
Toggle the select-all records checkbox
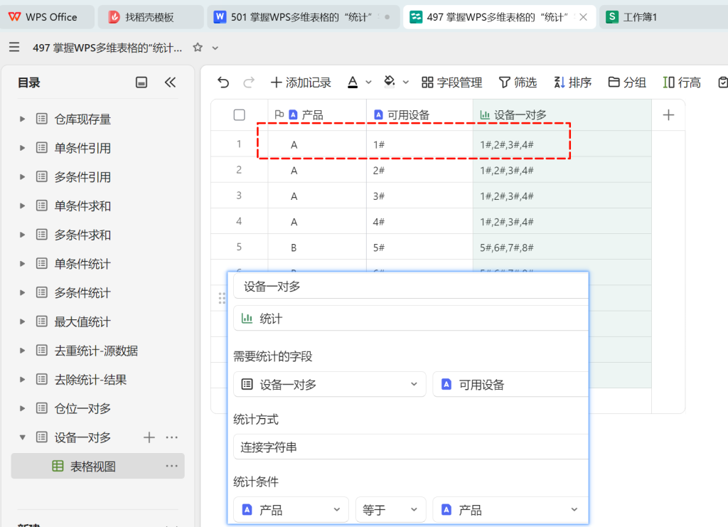[239, 115]
